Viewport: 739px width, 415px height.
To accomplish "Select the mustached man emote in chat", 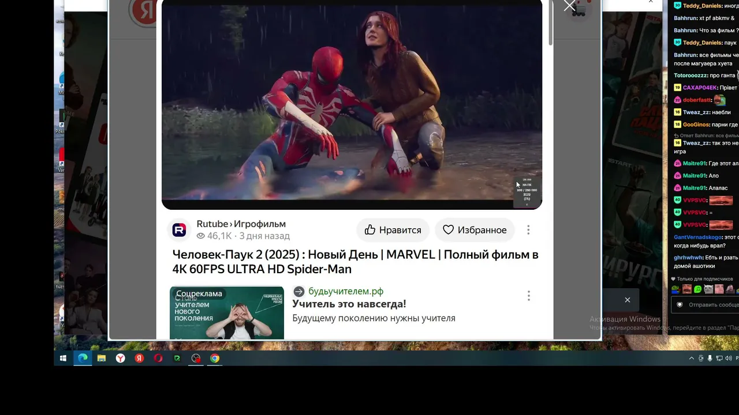I will 687,289.
